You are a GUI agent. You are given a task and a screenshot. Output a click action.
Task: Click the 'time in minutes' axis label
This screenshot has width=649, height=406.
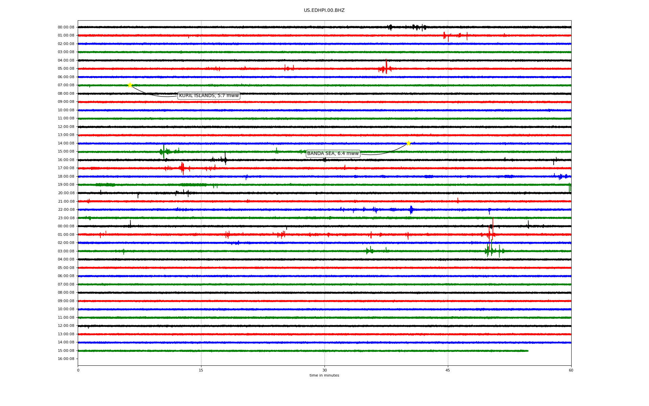[x=324, y=376]
